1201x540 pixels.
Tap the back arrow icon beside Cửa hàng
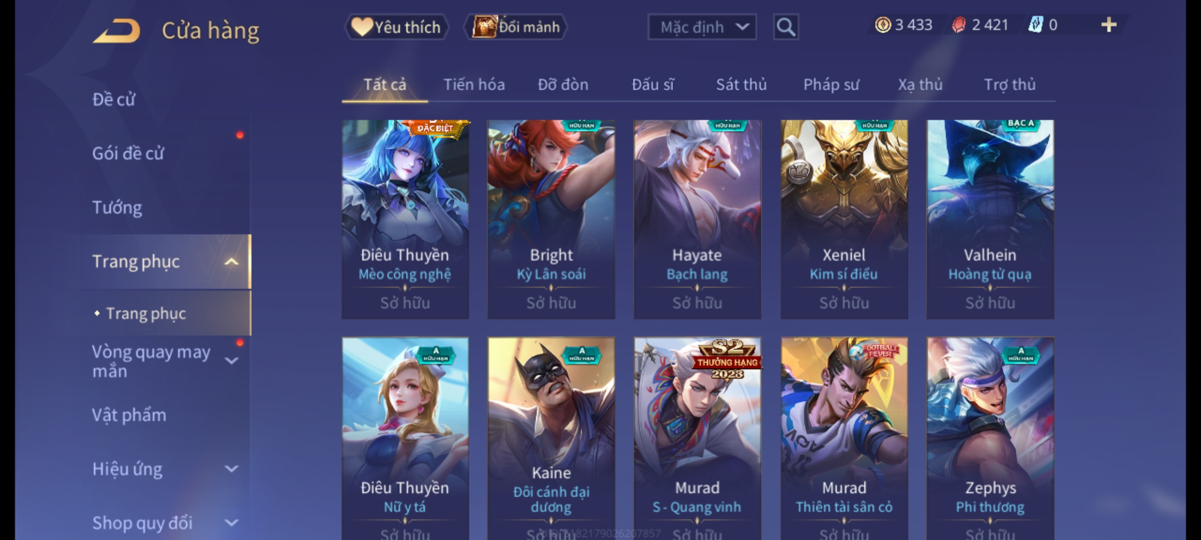point(117,31)
